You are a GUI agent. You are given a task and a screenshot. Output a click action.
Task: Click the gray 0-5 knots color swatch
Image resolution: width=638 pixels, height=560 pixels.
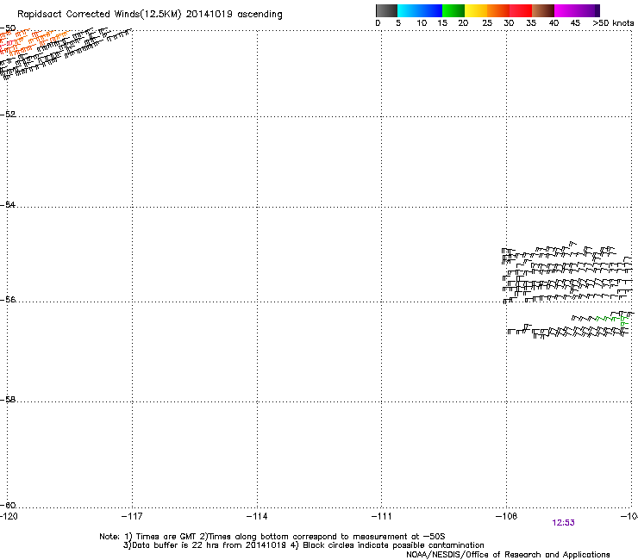click(x=386, y=10)
